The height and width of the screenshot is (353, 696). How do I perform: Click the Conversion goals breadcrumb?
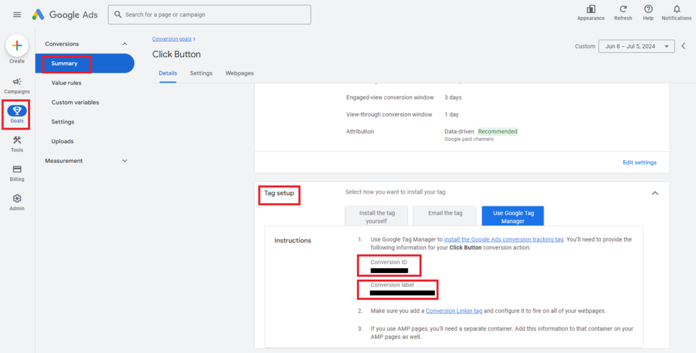point(172,39)
